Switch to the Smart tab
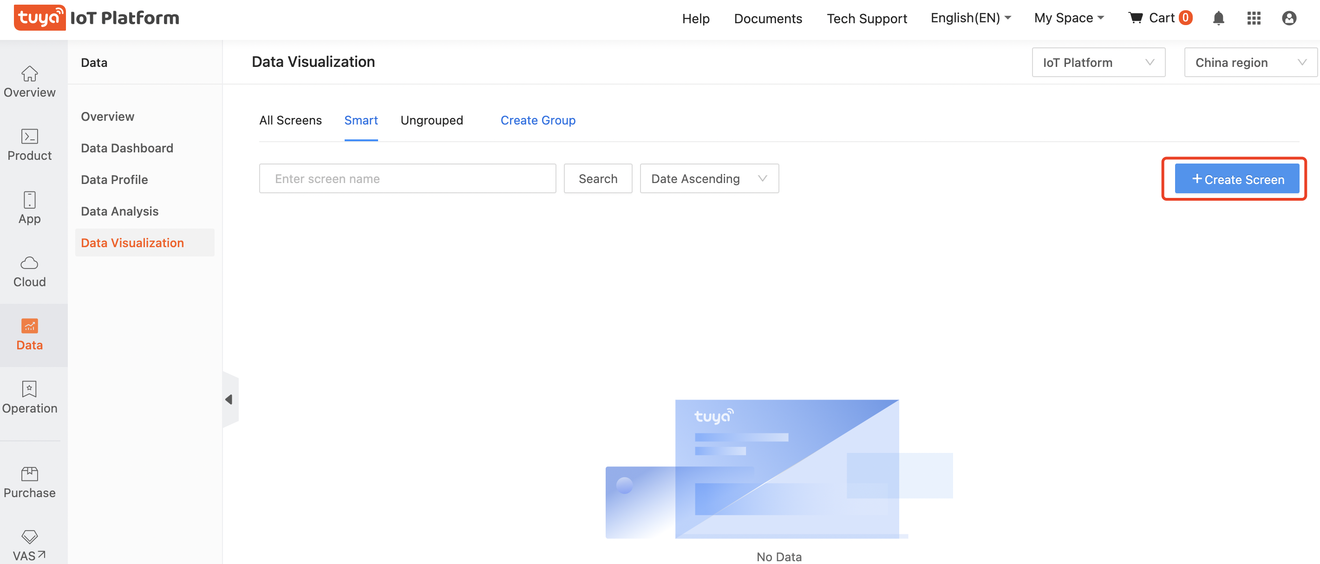The height and width of the screenshot is (564, 1320). 361,120
